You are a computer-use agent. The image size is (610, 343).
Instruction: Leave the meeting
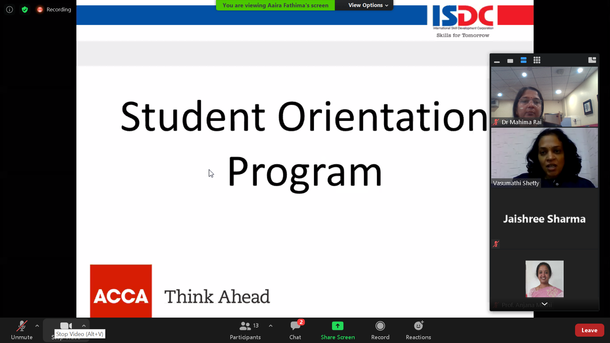point(589,330)
